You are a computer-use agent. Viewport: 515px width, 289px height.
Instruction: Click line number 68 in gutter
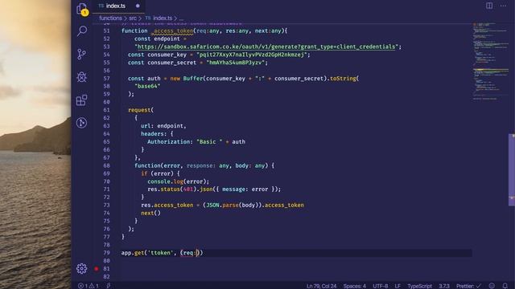pos(106,166)
